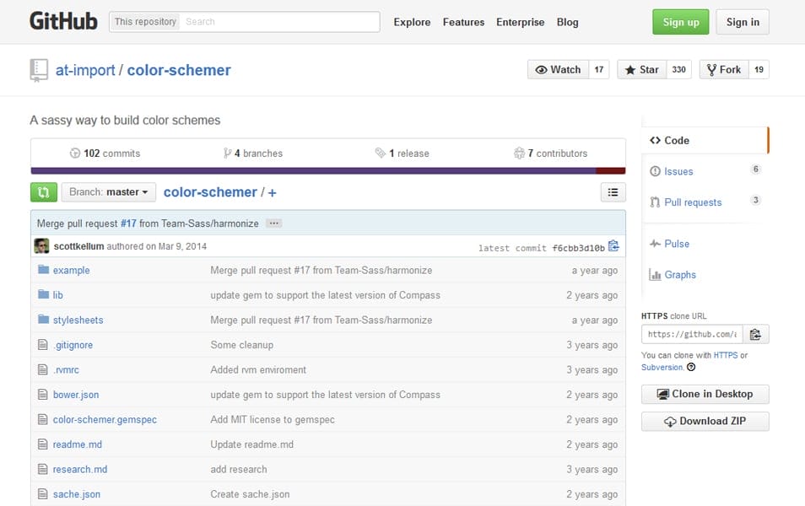Viewport: 805px width, 506px height.
Task: Copy the HTTPS clone URL via clipboard icon
Action: 755,334
